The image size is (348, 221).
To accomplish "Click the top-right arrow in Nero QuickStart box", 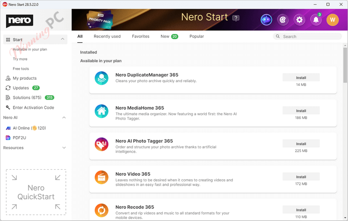I will point(58,177).
